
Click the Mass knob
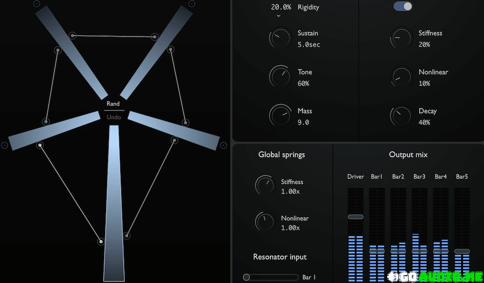(x=280, y=115)
